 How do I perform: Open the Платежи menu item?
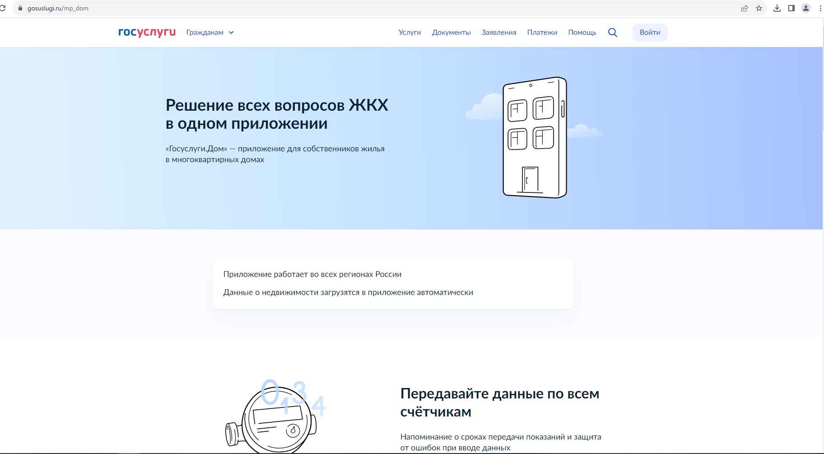(x=542, y=33)
